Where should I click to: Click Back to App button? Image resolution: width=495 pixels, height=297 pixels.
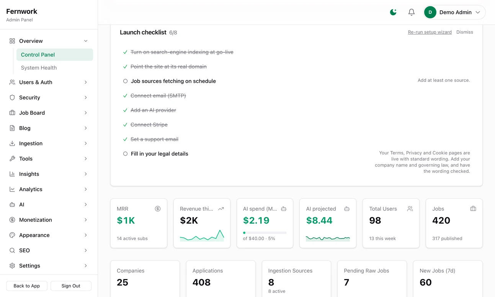(x=27, y=286)
